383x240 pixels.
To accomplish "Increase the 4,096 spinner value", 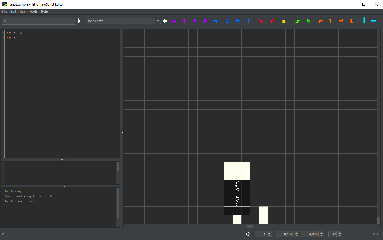I will (x=322, y=233).
